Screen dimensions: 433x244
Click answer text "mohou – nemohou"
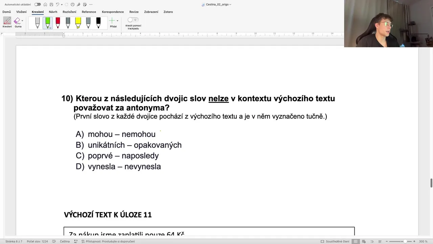[x=122, y=134]
